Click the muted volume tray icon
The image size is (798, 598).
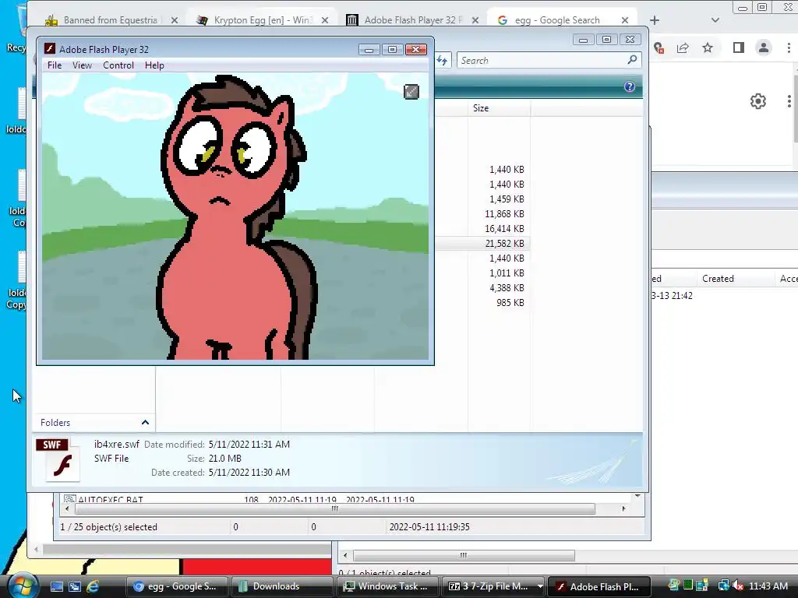pos(738,586)
